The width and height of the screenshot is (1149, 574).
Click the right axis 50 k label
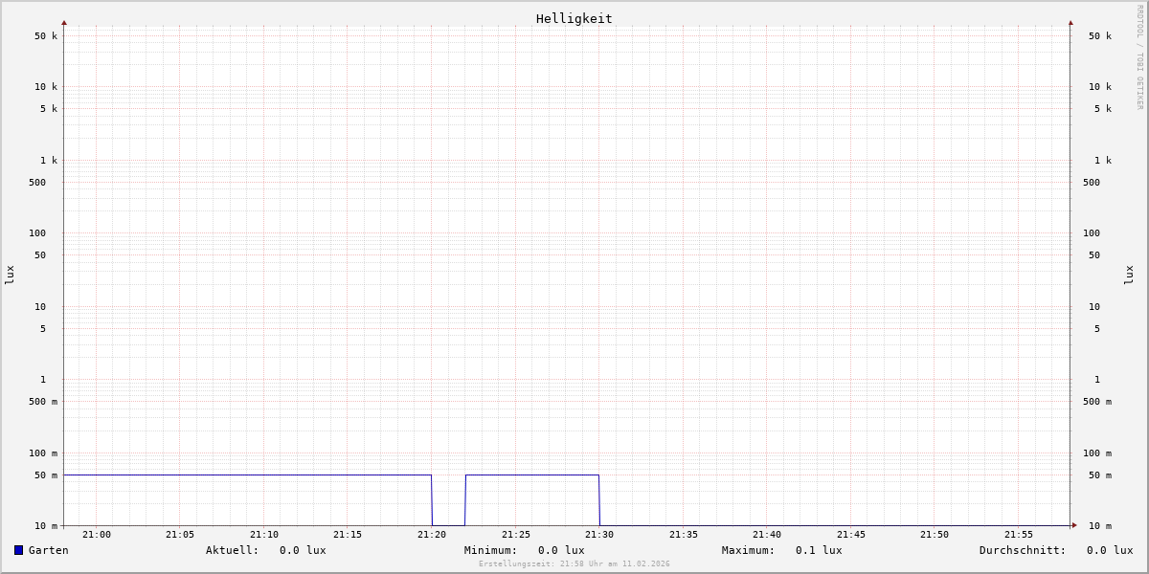(1100, 36)
